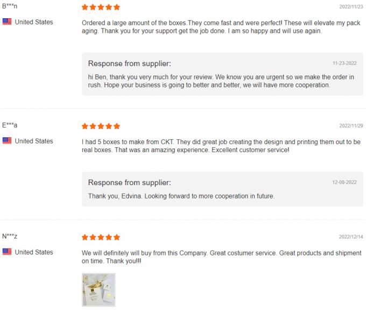The width and height of the screenshot is (366, 312).
Task: Click the US flag beside reviewer N***z
Action: point(7,252)
